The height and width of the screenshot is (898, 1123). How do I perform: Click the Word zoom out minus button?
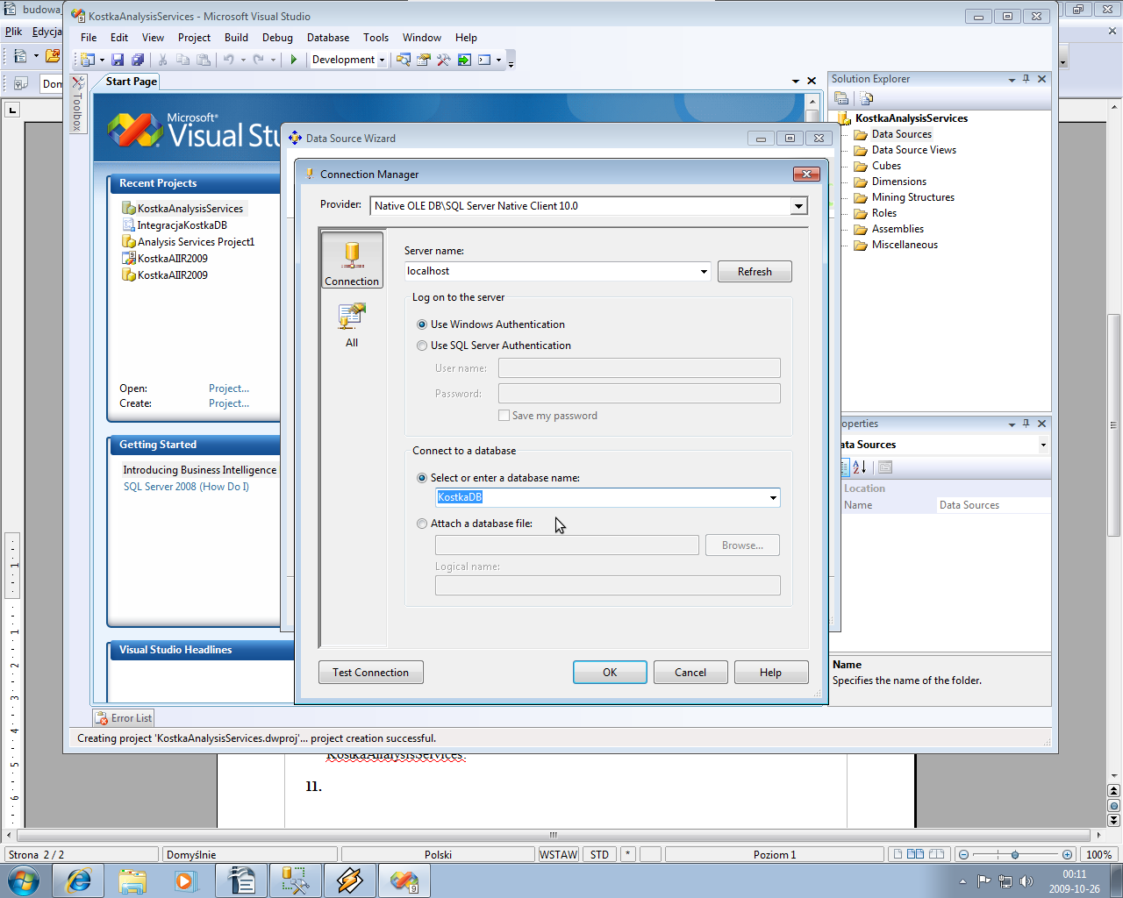[x=963, y=854]
